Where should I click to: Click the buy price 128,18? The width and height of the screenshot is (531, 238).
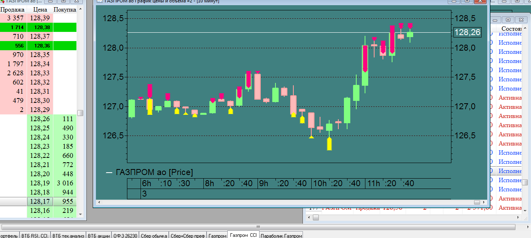(40, 192)
